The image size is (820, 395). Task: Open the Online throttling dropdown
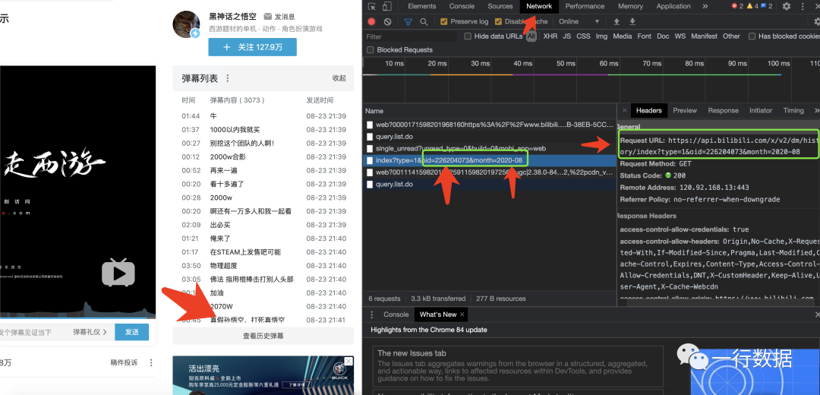click(x=579, y=21)
